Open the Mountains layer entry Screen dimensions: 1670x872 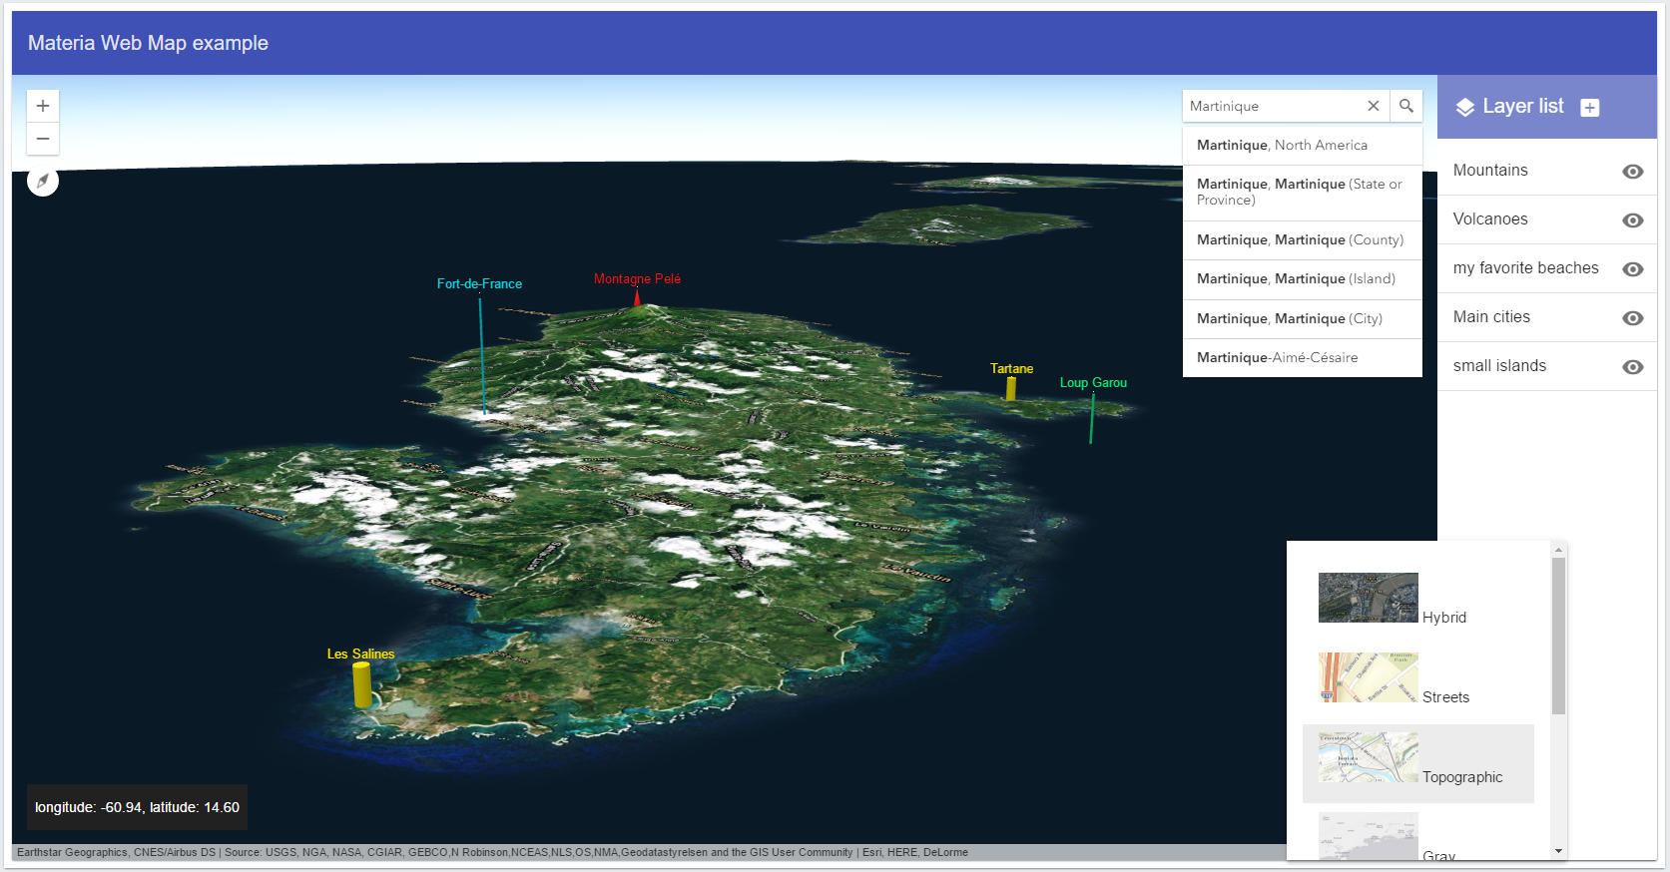click(x=1490, y=171)
